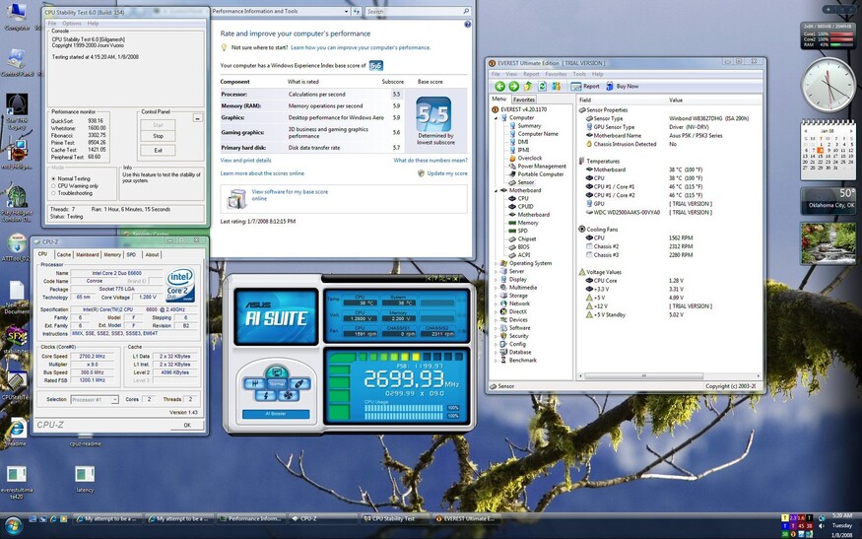Click What do these numbers mean link

click(x=431, y=161)
